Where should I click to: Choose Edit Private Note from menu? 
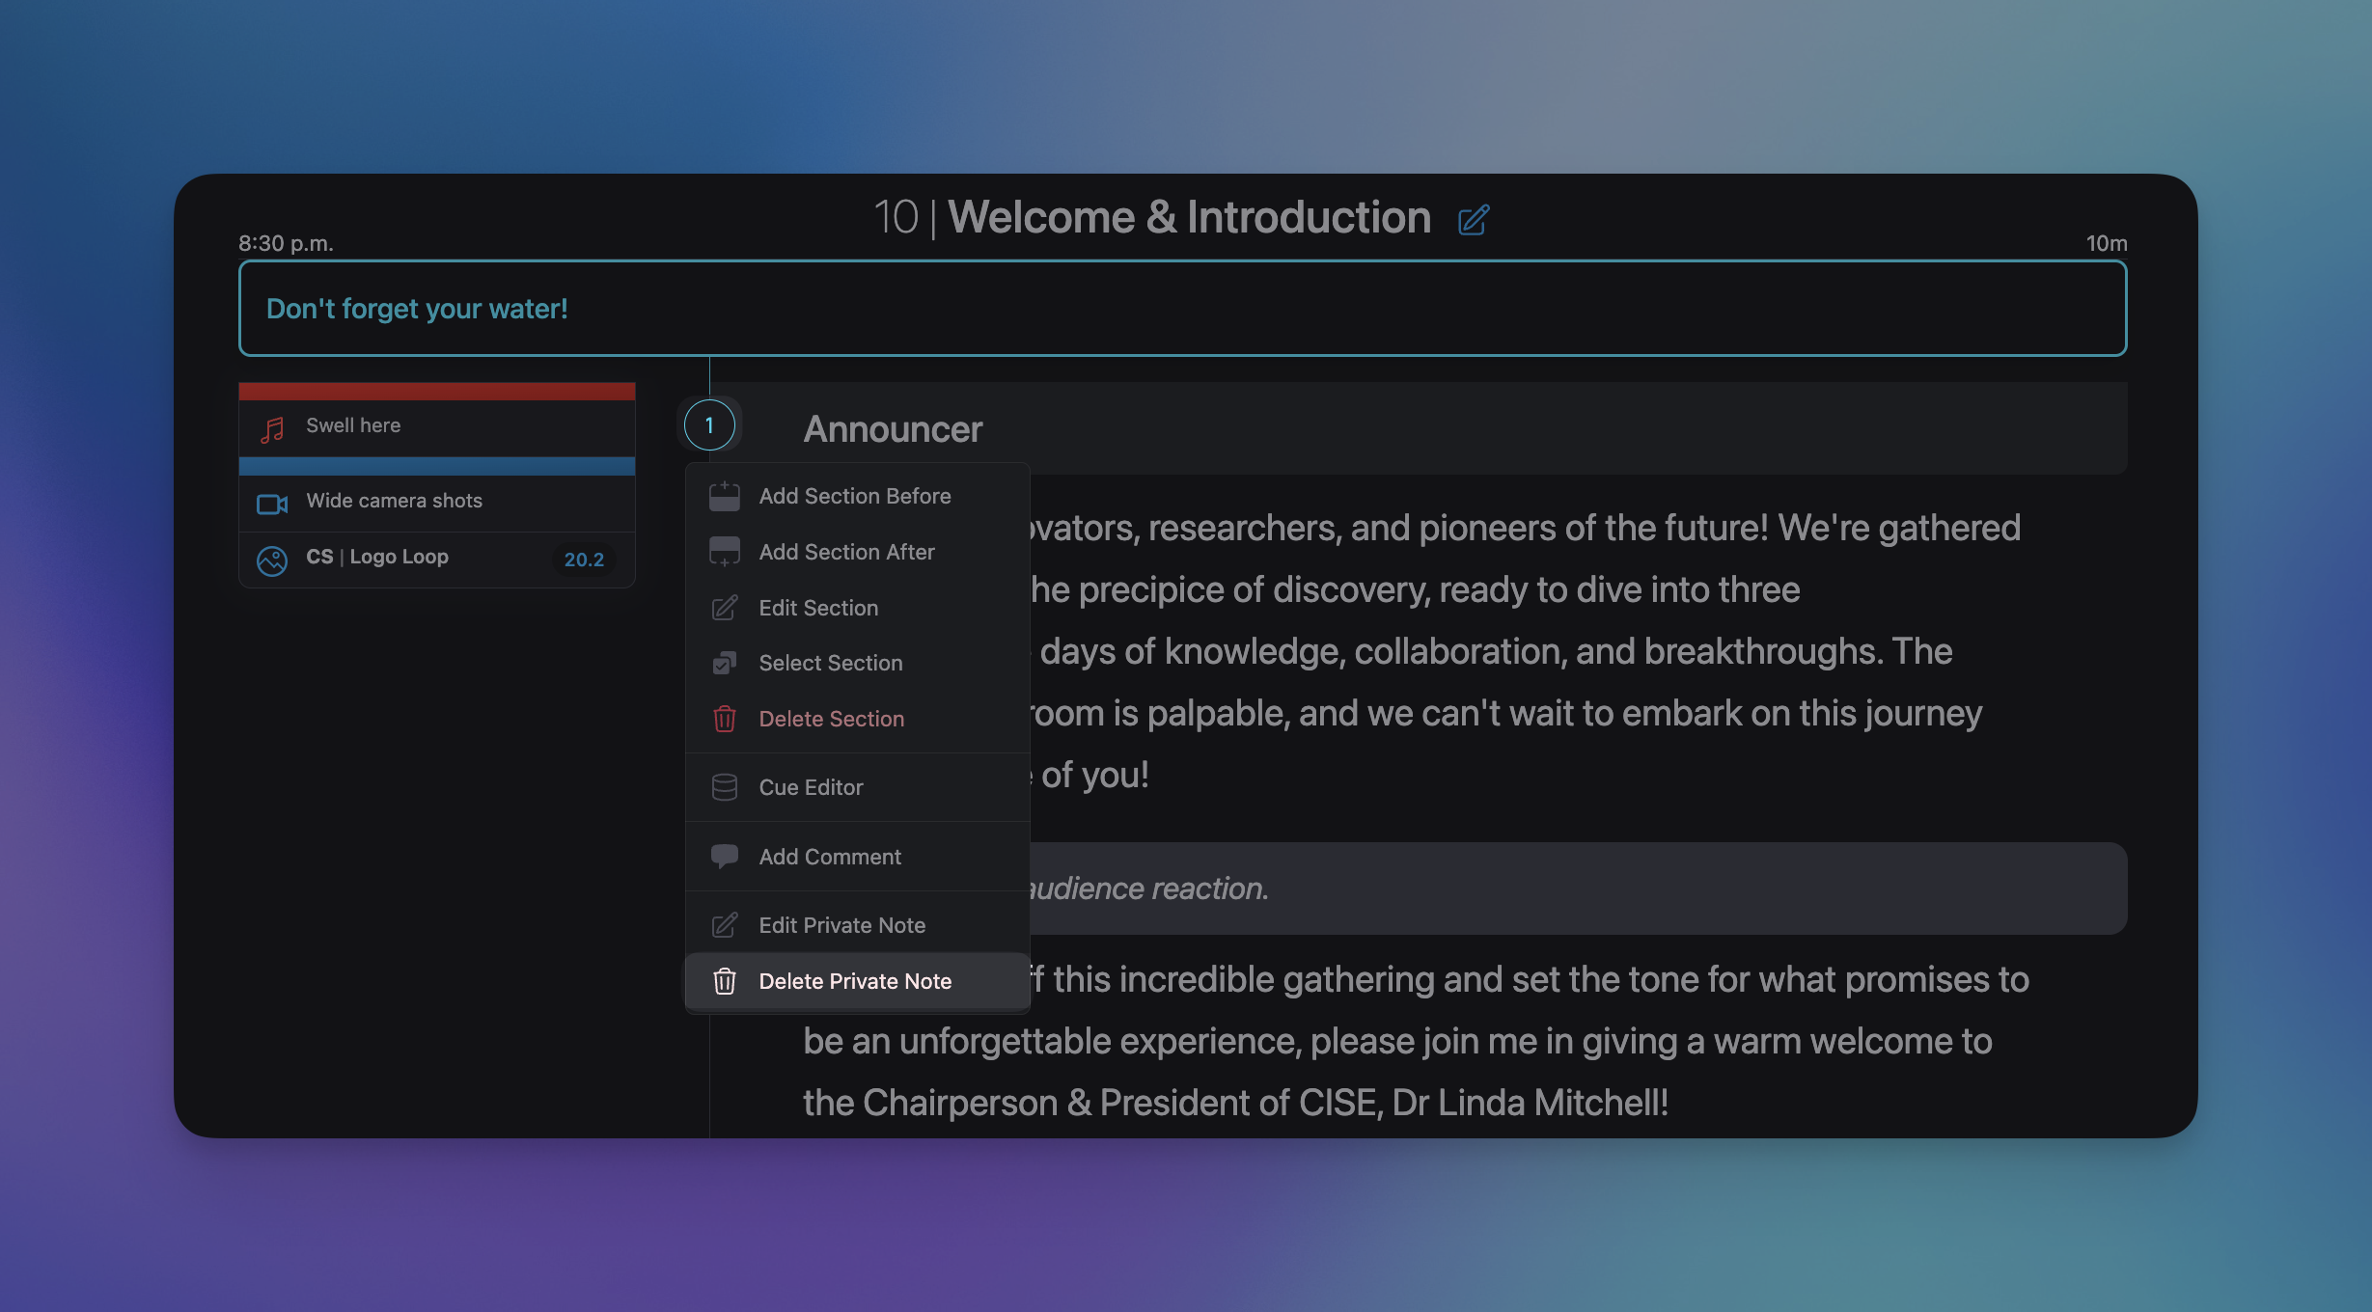[x=841, y=925]
